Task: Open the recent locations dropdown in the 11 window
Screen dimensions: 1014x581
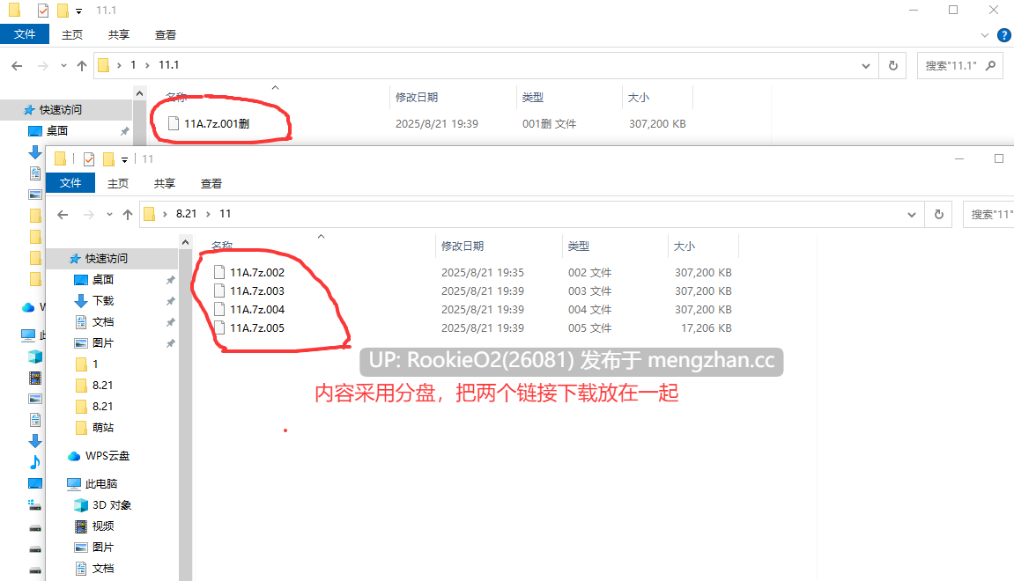Action: 109,214
